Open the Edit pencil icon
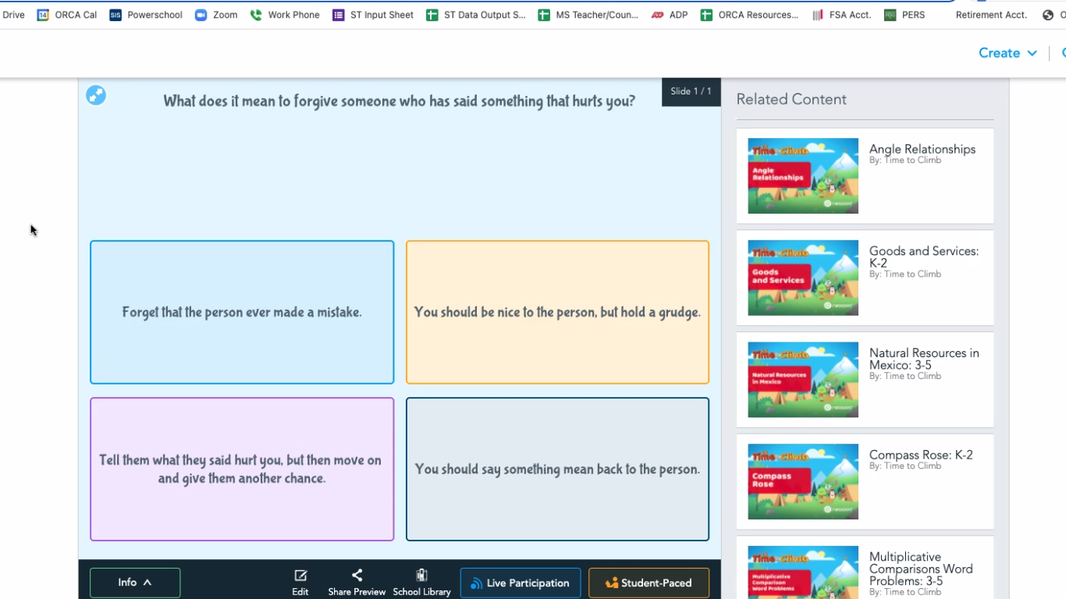This screenshot has height=599, width=1066. (300, 576)
